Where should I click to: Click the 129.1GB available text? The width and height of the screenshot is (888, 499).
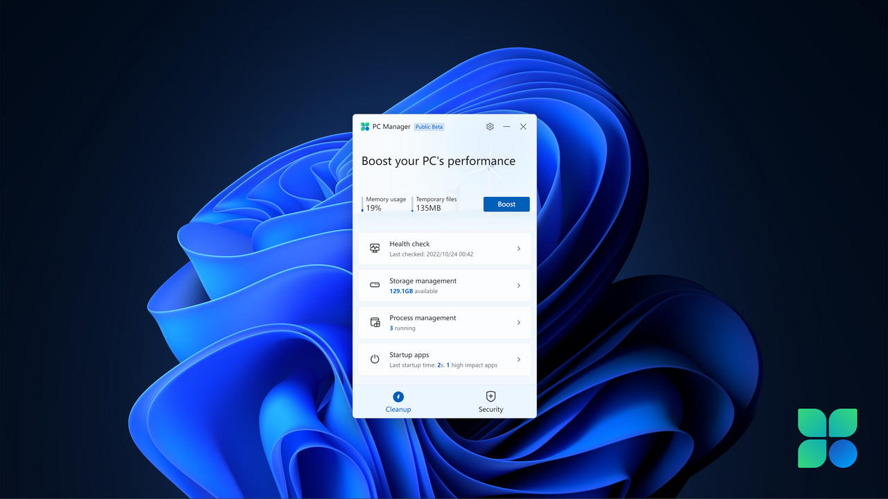(x=413, y=291)
